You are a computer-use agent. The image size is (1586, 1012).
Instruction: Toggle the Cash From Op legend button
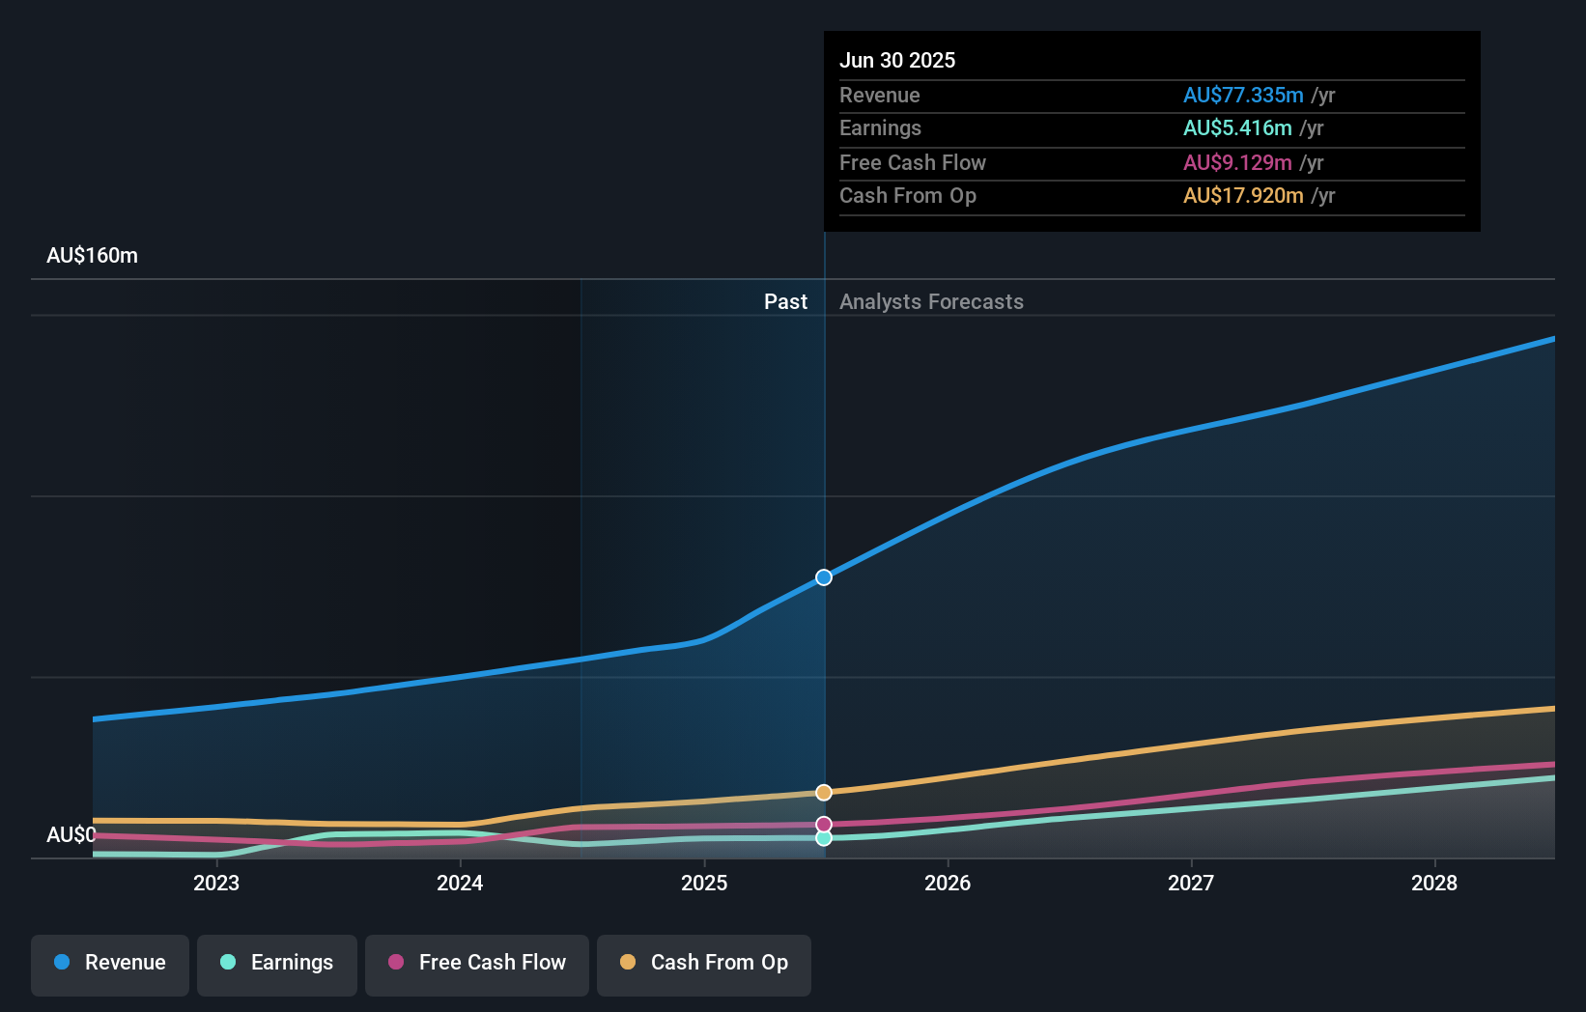point(704,965)
